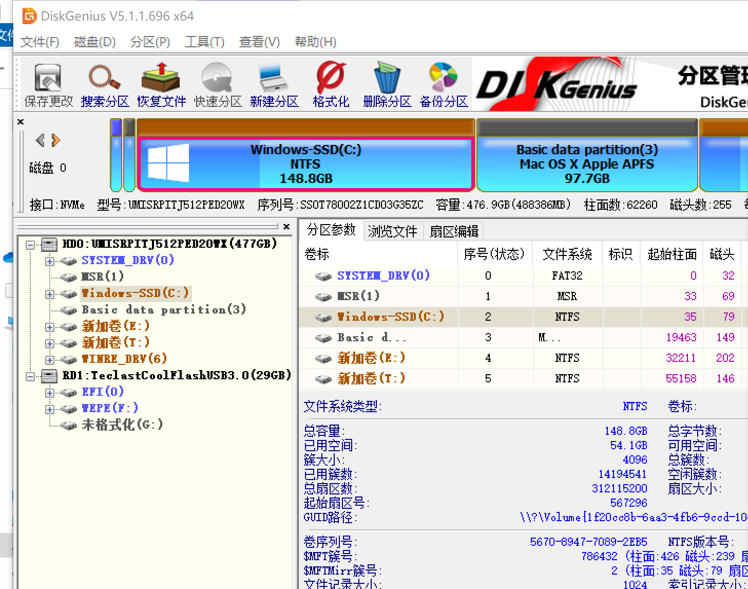
Task: Click the Save Changes (保存更改) toolbar icon
Action: tap(48, 85)
